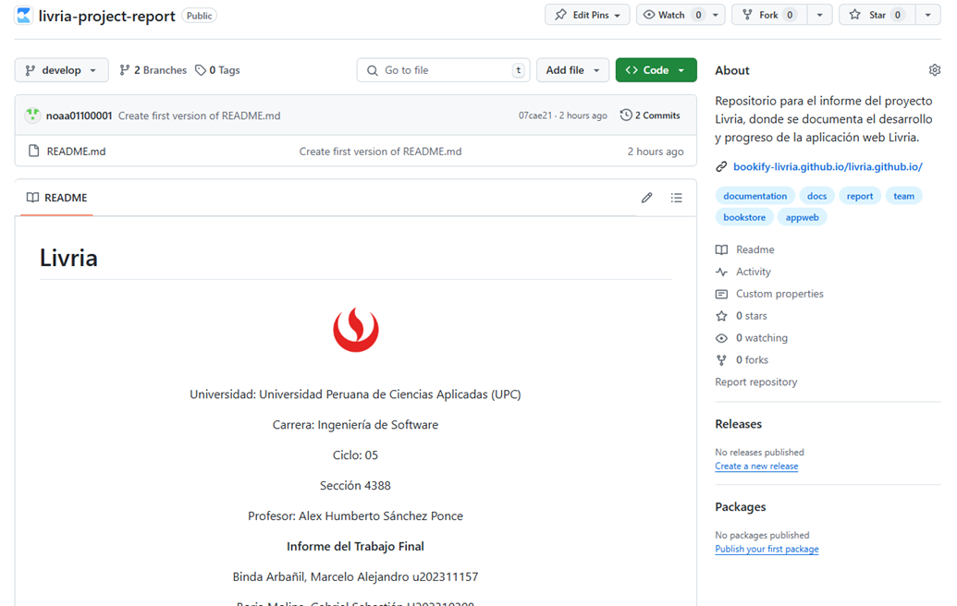Screen dimensions: 957x606
Task: Open the Custom properties link
Action: 779,294
